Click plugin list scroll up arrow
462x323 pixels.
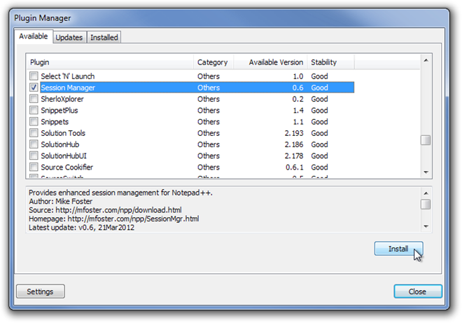point(426,60)
